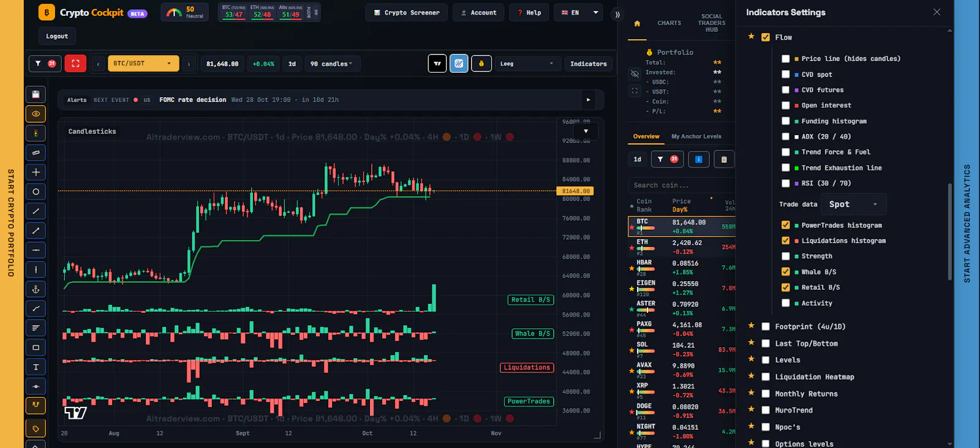Image resolution: width=980 pixels, height=448 pixels.
Task: Select the crosshair drawing tool
Action: click(x=36, y=172)
